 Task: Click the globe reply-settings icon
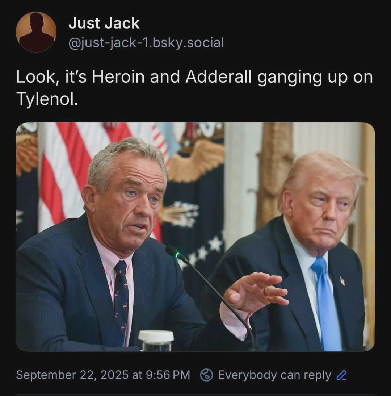click(x=206, y=375)
